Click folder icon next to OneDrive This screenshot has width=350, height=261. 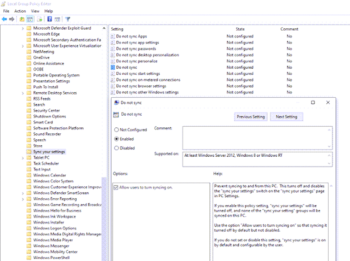point(29,57)
